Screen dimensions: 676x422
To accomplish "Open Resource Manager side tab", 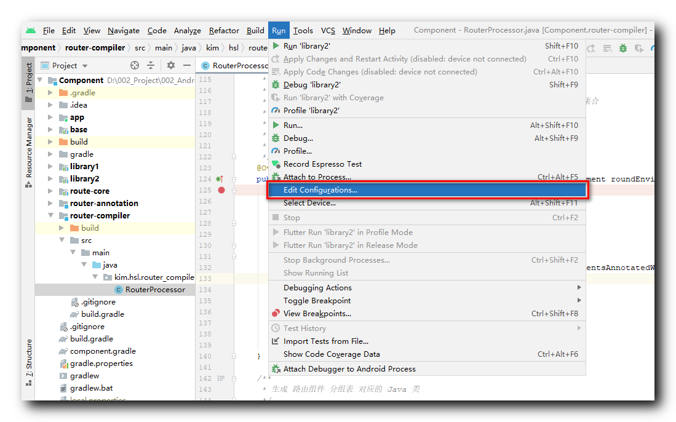I will pos(29,152).
